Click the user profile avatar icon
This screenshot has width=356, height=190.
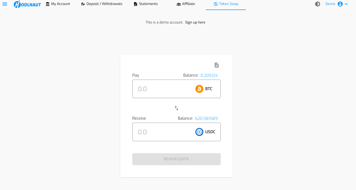340,4
